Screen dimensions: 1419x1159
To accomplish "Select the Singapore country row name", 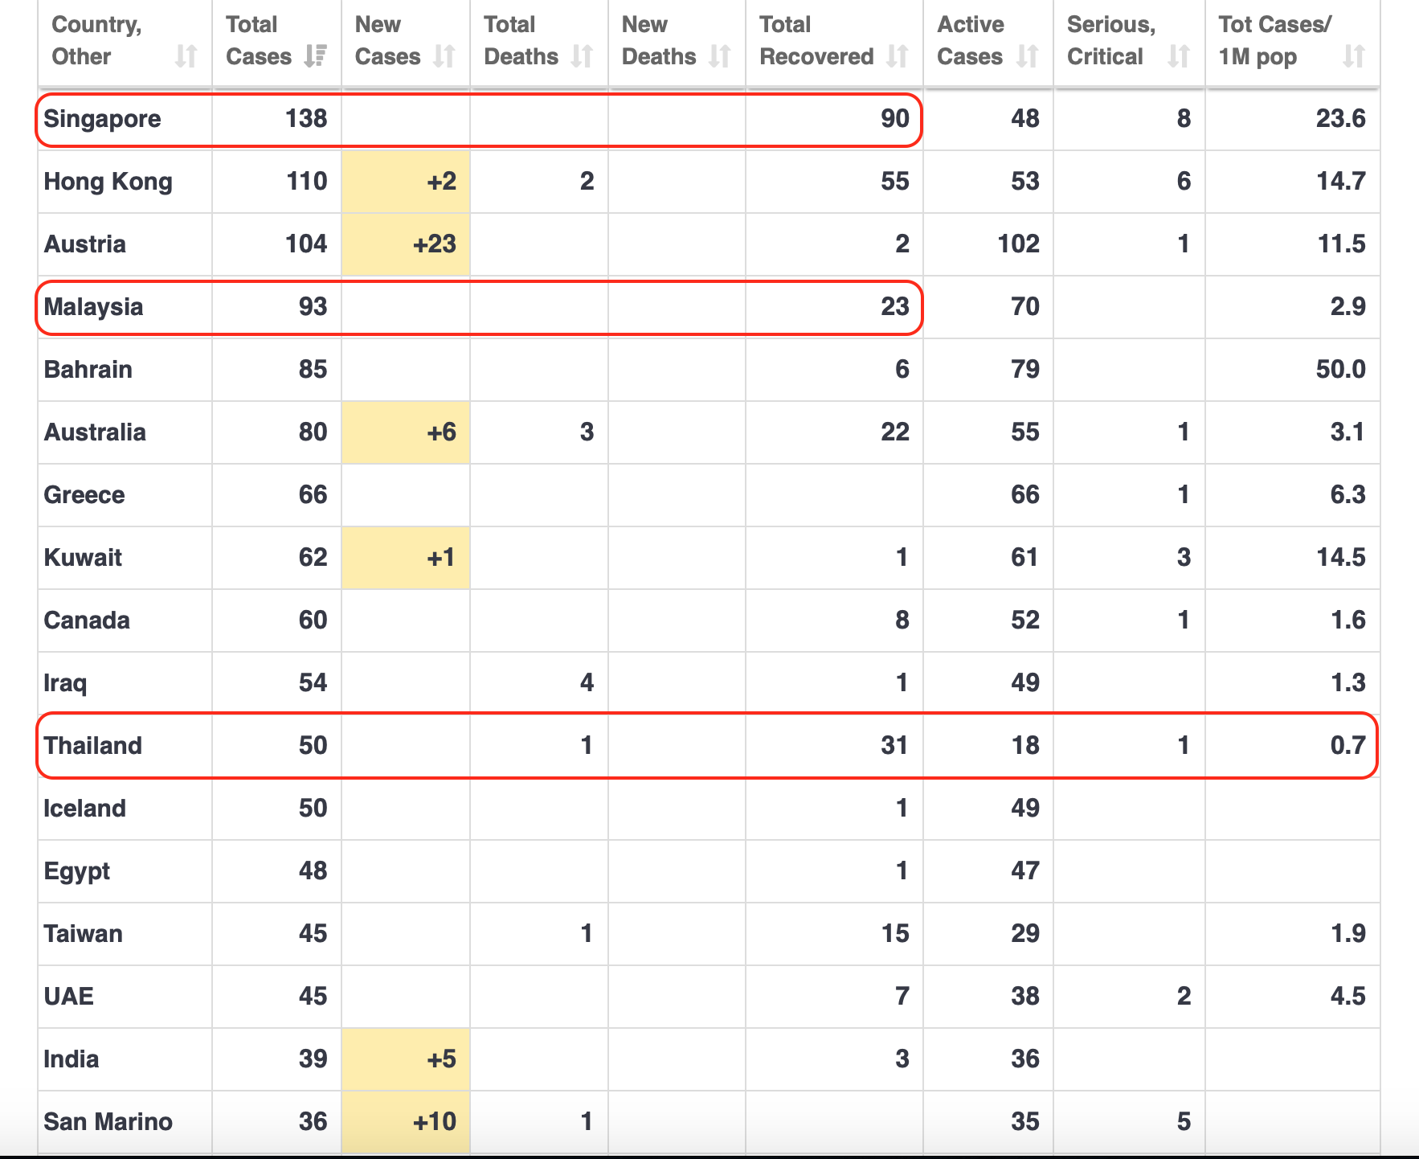I will 103,119.
